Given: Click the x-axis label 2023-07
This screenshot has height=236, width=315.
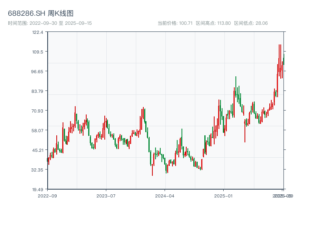Looking at the screenshot, I should 106,196.
